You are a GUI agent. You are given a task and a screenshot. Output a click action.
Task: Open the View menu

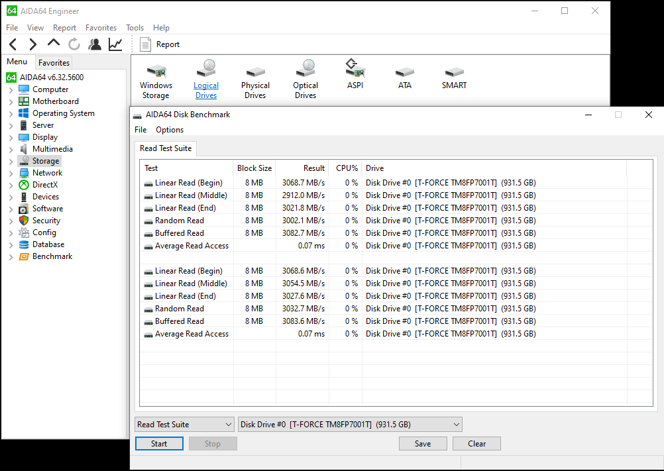coord(35,28)
